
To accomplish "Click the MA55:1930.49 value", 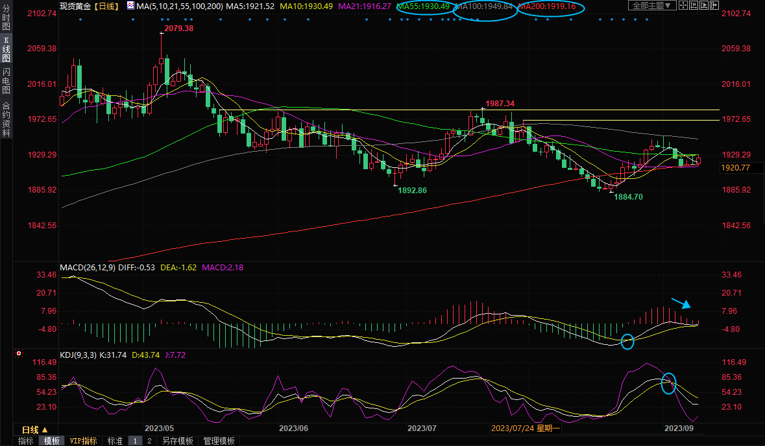I will 423,6.
